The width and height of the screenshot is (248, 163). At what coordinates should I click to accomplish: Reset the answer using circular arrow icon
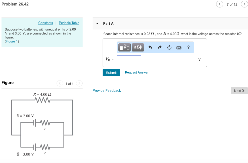pos(169,47)
